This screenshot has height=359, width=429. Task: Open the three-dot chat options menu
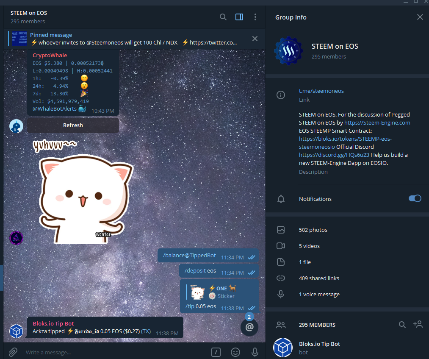[255, 17]
